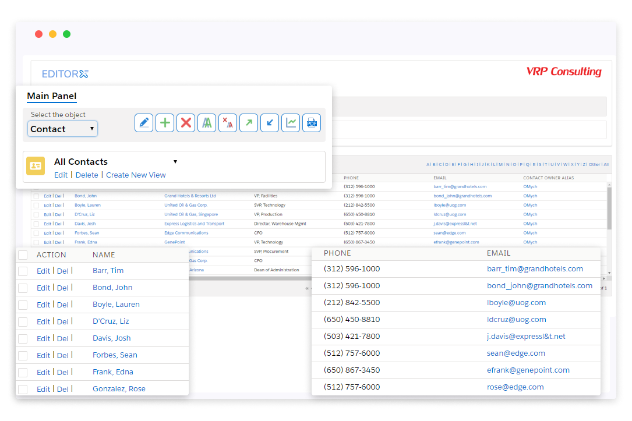
Task: Expand the All Contacts view dropdown
Action: click(x=175, y=162)
